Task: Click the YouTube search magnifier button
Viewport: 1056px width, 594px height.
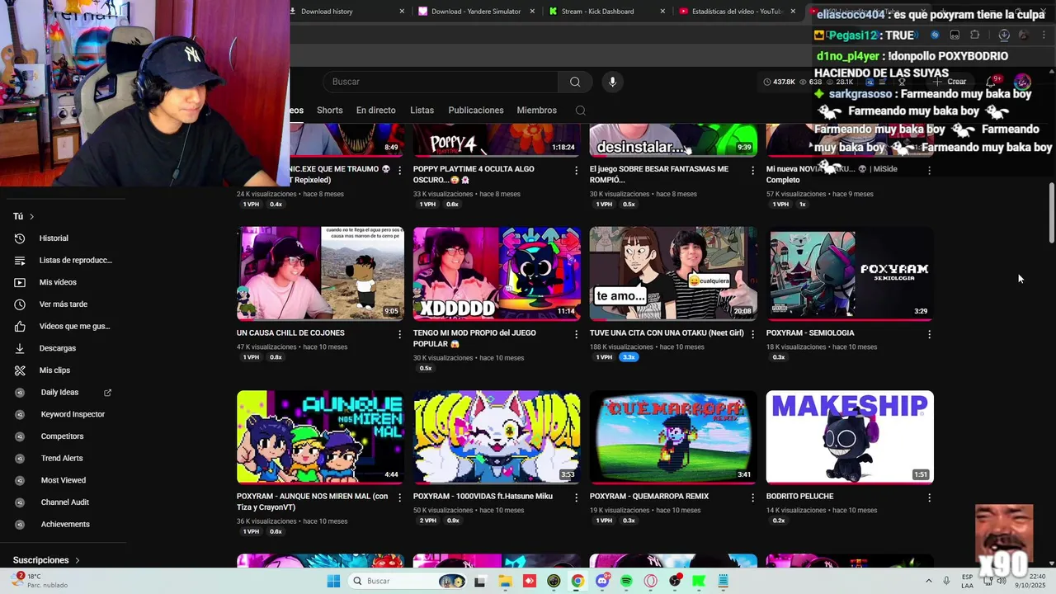Action: click(x=575, y=82)
